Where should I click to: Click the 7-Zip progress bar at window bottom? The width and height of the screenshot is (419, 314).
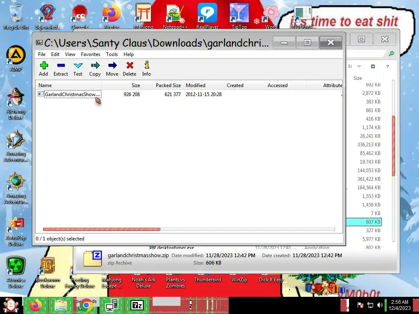189,229
